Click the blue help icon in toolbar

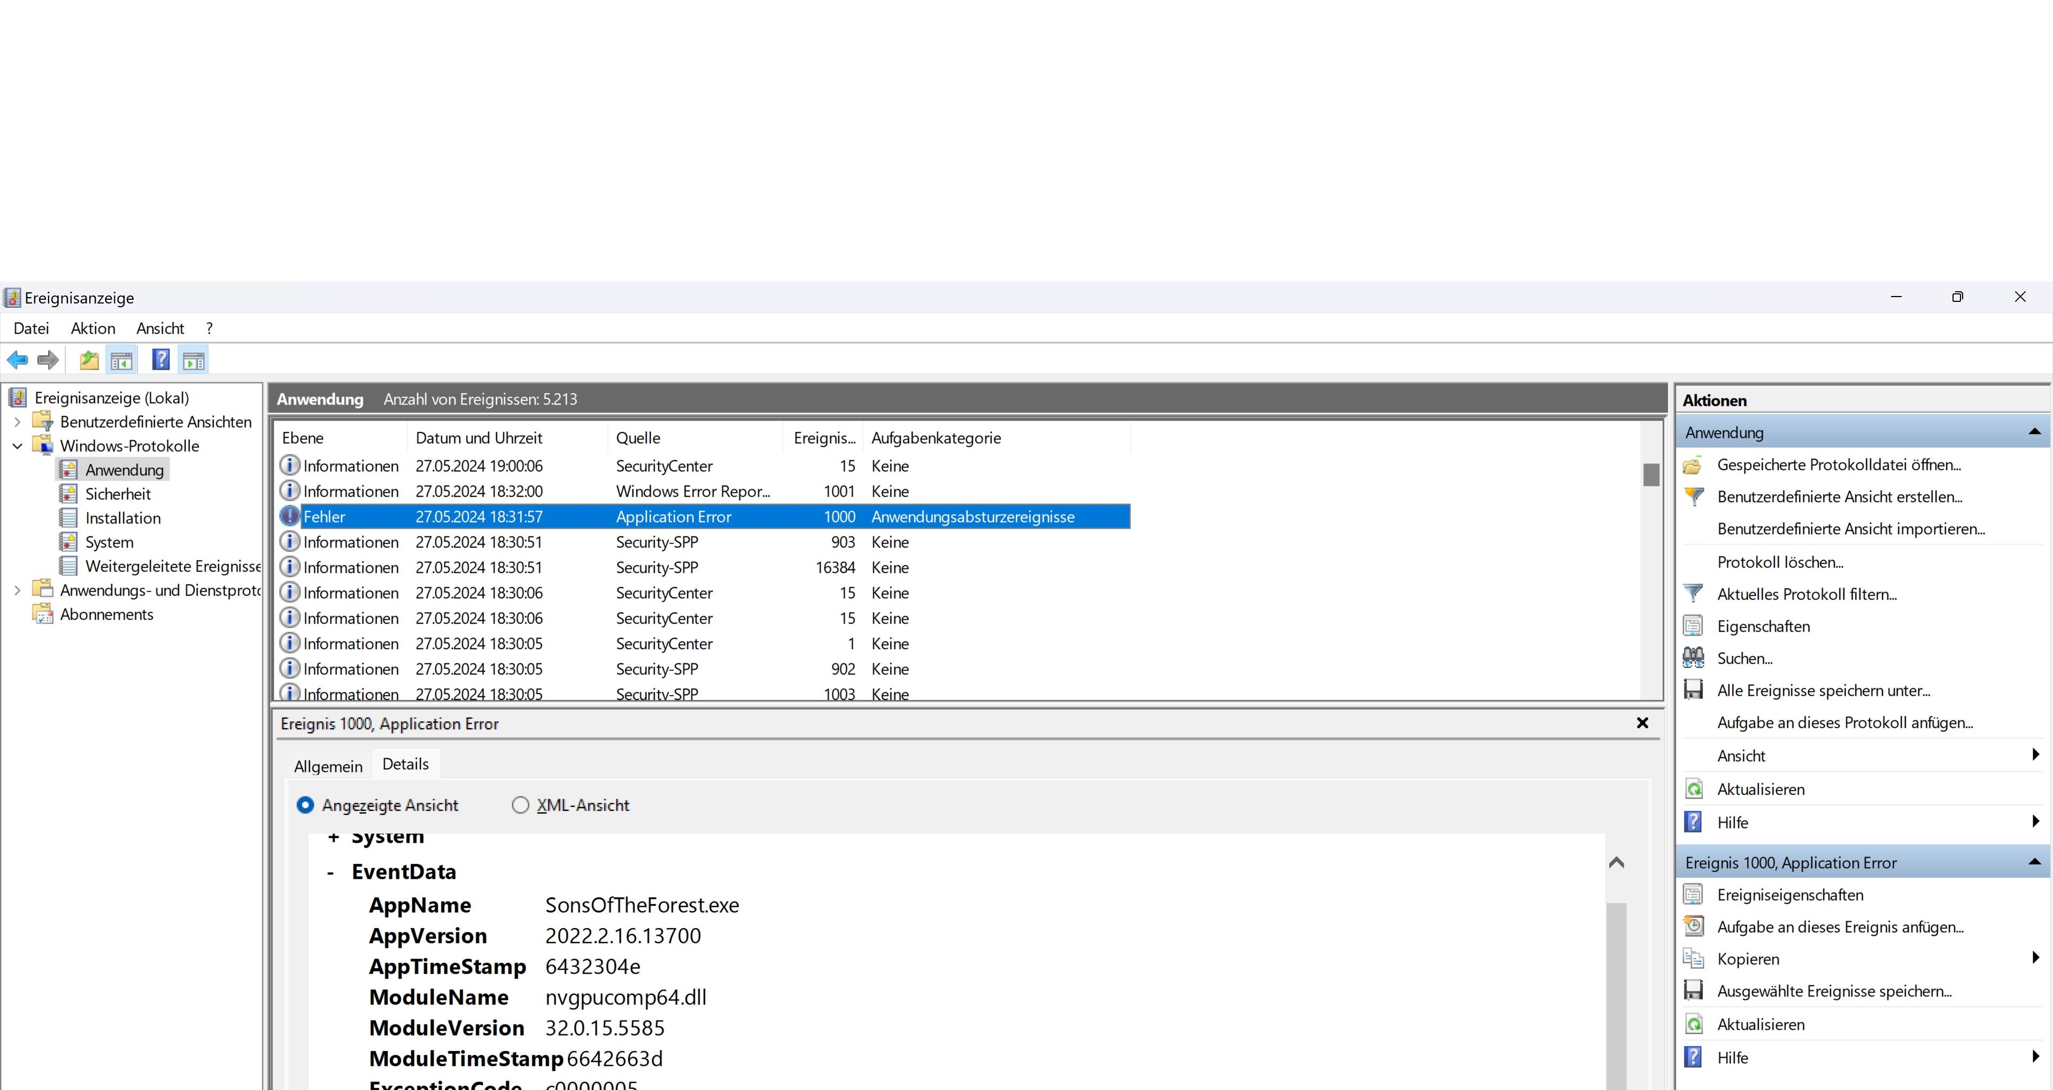[x=161, y=360]
